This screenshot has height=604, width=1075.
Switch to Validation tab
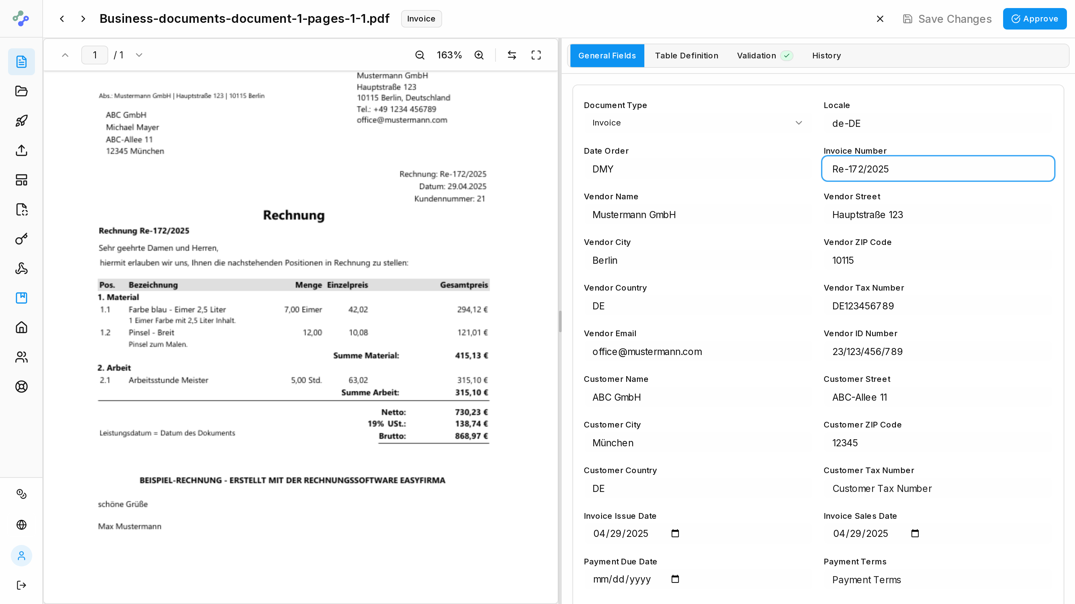[x=765, y=55]
